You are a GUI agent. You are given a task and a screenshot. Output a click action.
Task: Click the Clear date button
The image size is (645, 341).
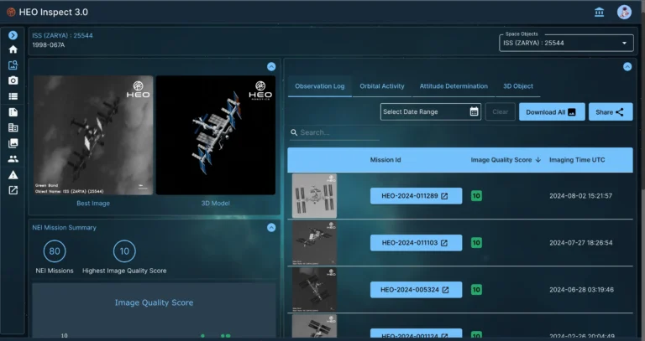coord(501,112)
